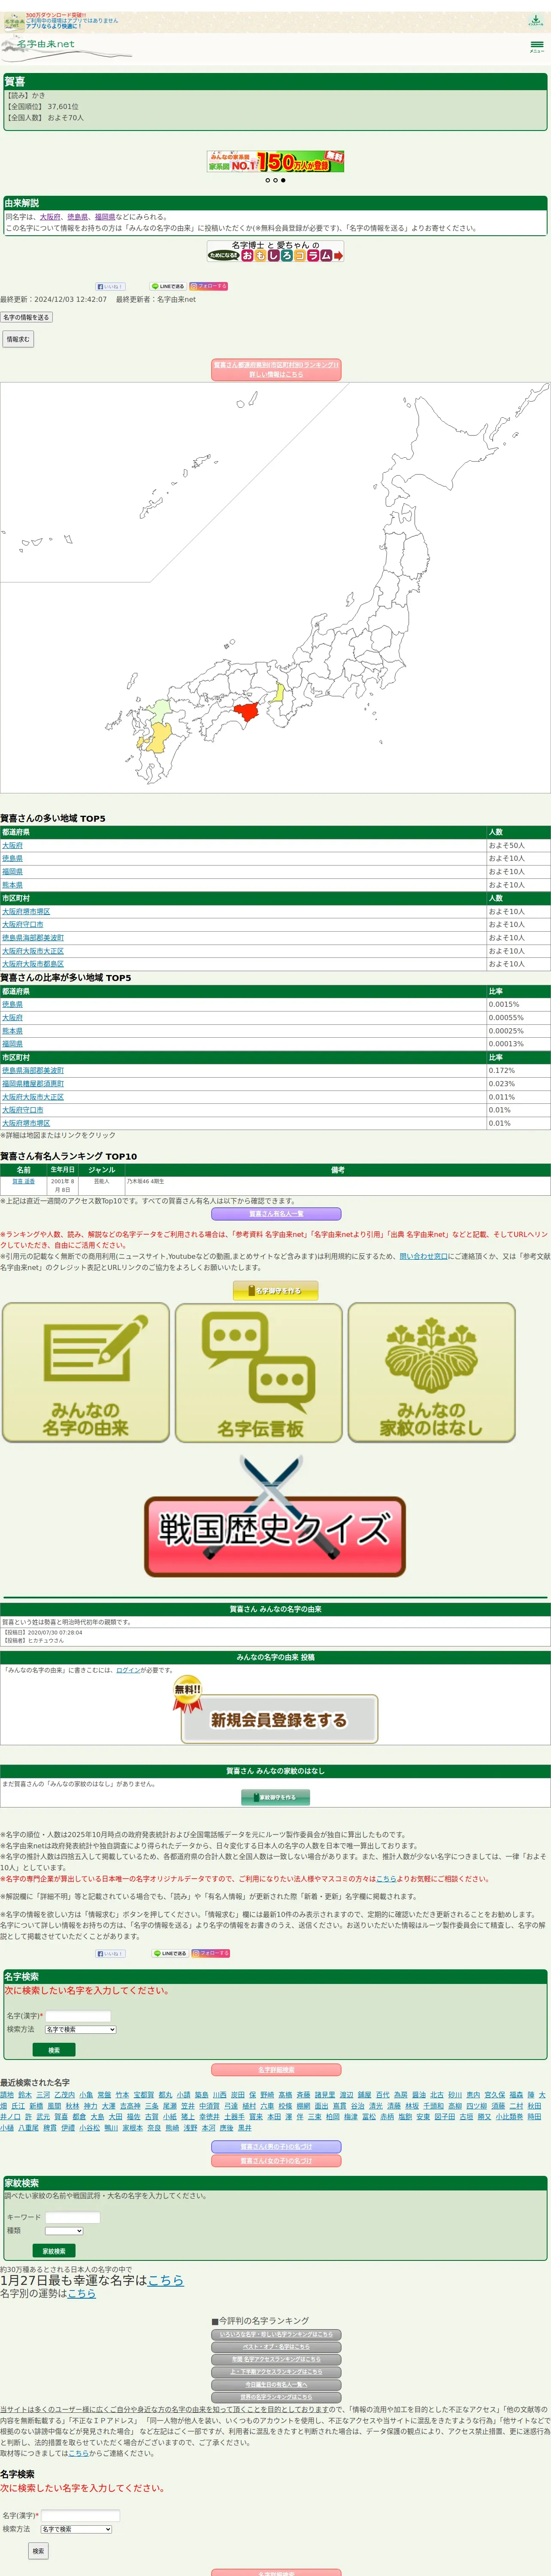Click the 情報求む button

point(18,340)
